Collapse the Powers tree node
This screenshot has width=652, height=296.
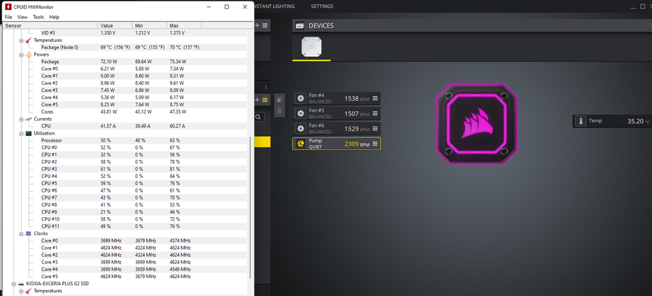tap(21, 54)
